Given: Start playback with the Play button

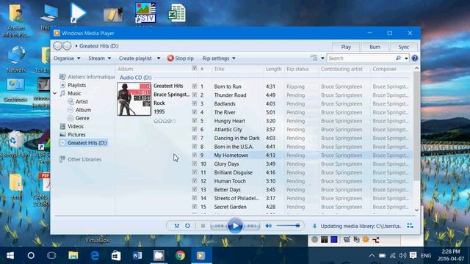Looking at the screenshot, I should (235, 226).
